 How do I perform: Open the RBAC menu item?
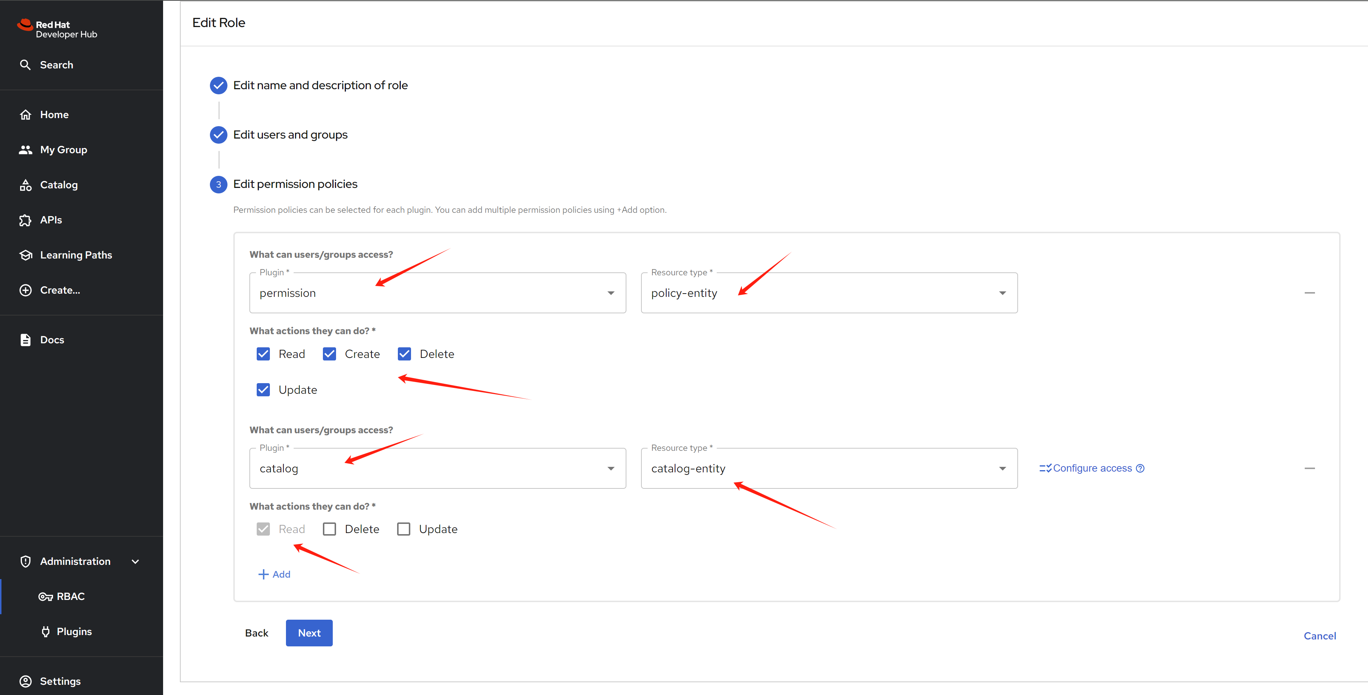[70, 596]
